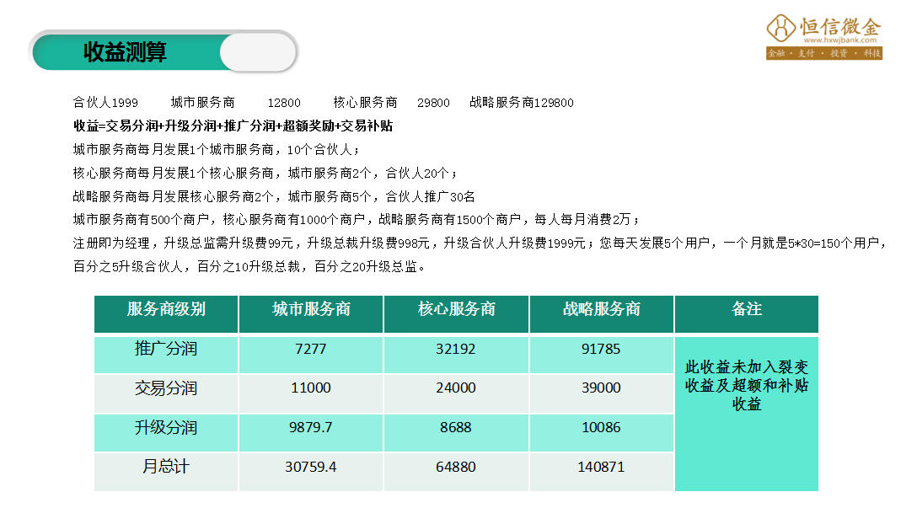Image resolution: width=917 pixels, height=508 pixels.
Task: Click the cell value 7277
Action: (x=311, y=350)
